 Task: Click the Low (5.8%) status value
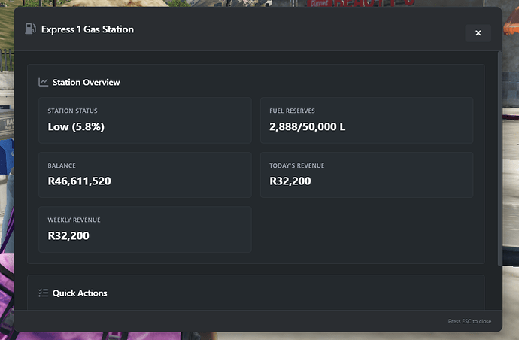[76, 126]
